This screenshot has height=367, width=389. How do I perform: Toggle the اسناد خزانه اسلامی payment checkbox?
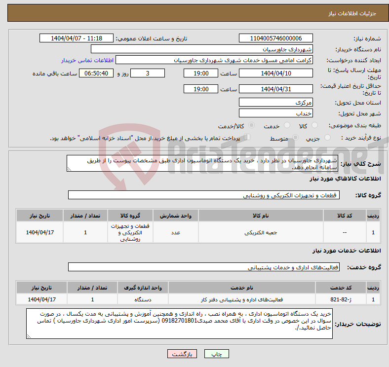[x=247, y=137]
